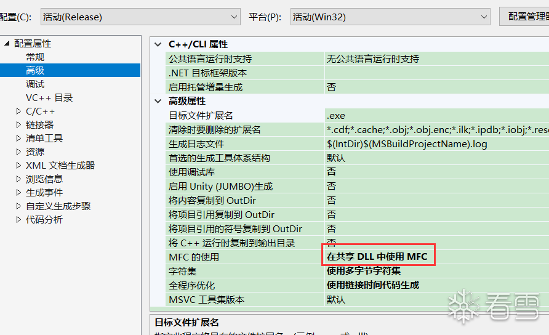This screenshot has width=549, height=335.
Task: Select 常规 in the property tree
Action: coord(35,57)
